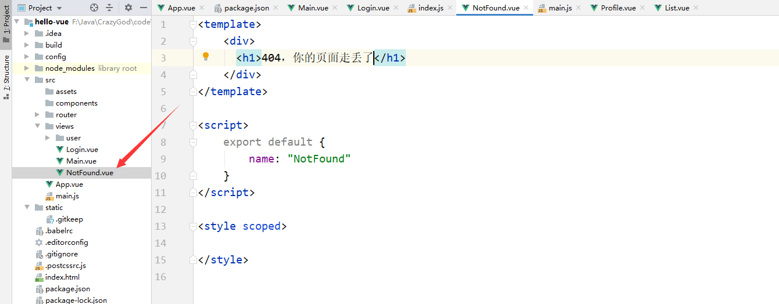Screen dimensions: 779x304
Task: Open the Project view dropdown
Action: [x=40, y=8]
